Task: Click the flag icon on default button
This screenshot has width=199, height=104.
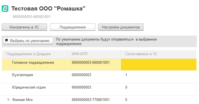Action: 7,41
